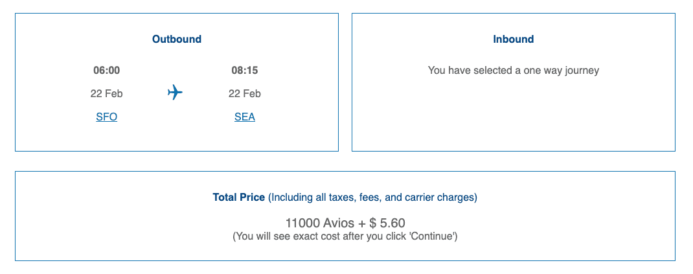Select the 08:15 arrival time
Screen dimensions: 693x274
pyautogui.click(x=245, y=71)
